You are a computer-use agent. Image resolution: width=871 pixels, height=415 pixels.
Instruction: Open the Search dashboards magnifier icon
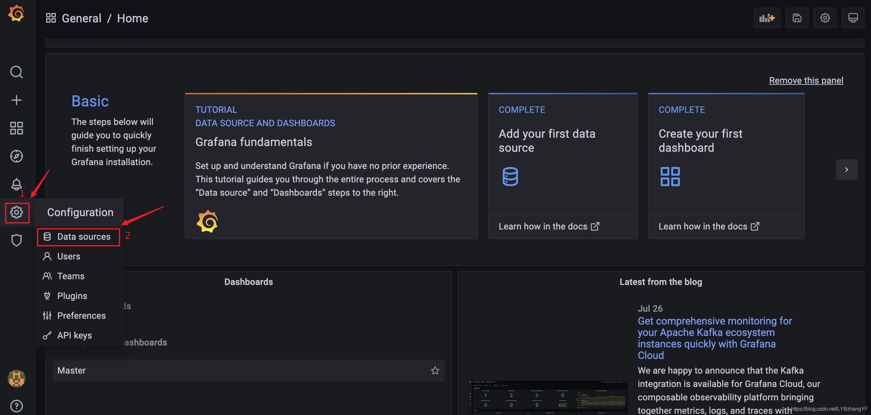tap(16, 72)
